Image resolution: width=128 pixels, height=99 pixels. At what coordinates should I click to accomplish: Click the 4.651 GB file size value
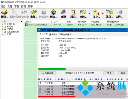(62, 45)
